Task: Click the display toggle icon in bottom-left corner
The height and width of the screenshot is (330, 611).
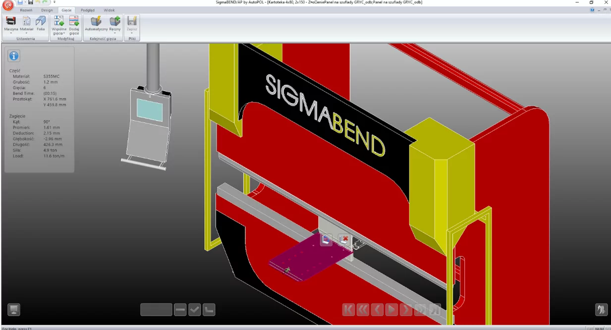Action: pos(14,309)
